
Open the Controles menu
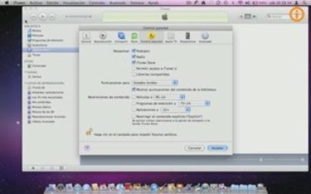(97, 3)
